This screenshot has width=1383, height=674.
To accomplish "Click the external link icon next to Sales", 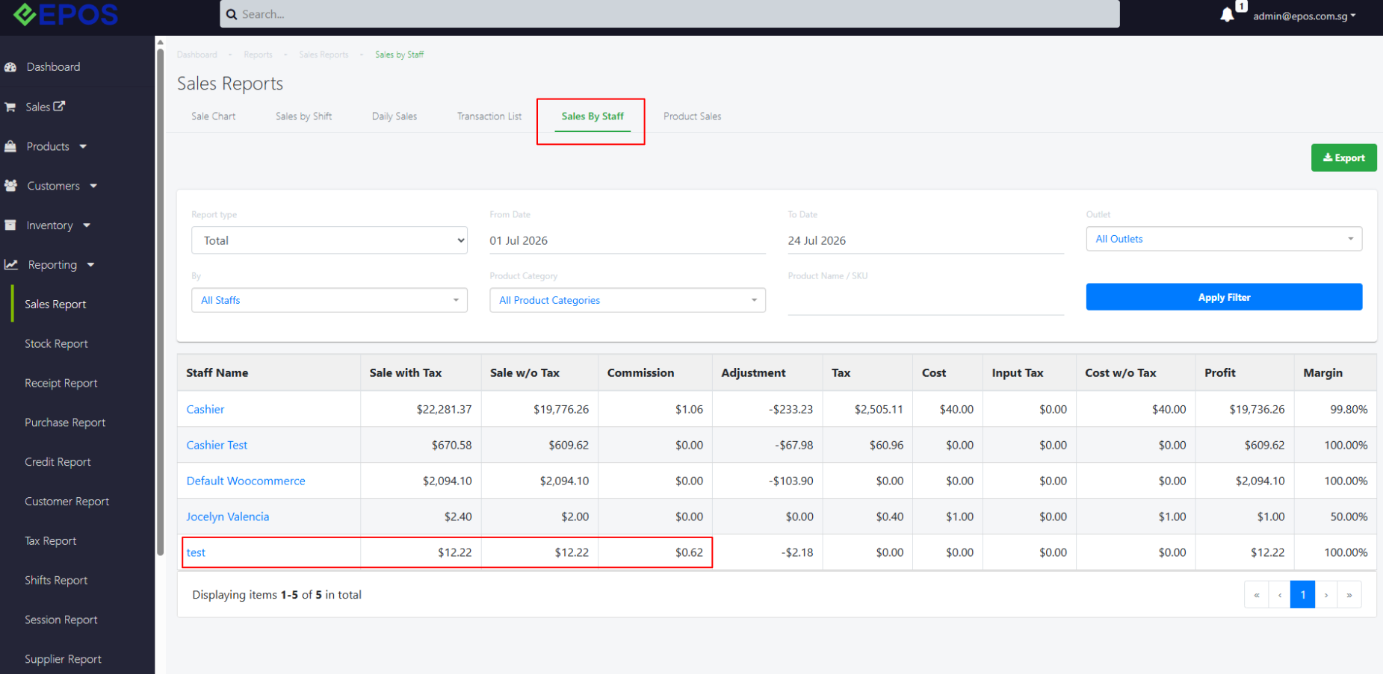I will pos(59,106).
